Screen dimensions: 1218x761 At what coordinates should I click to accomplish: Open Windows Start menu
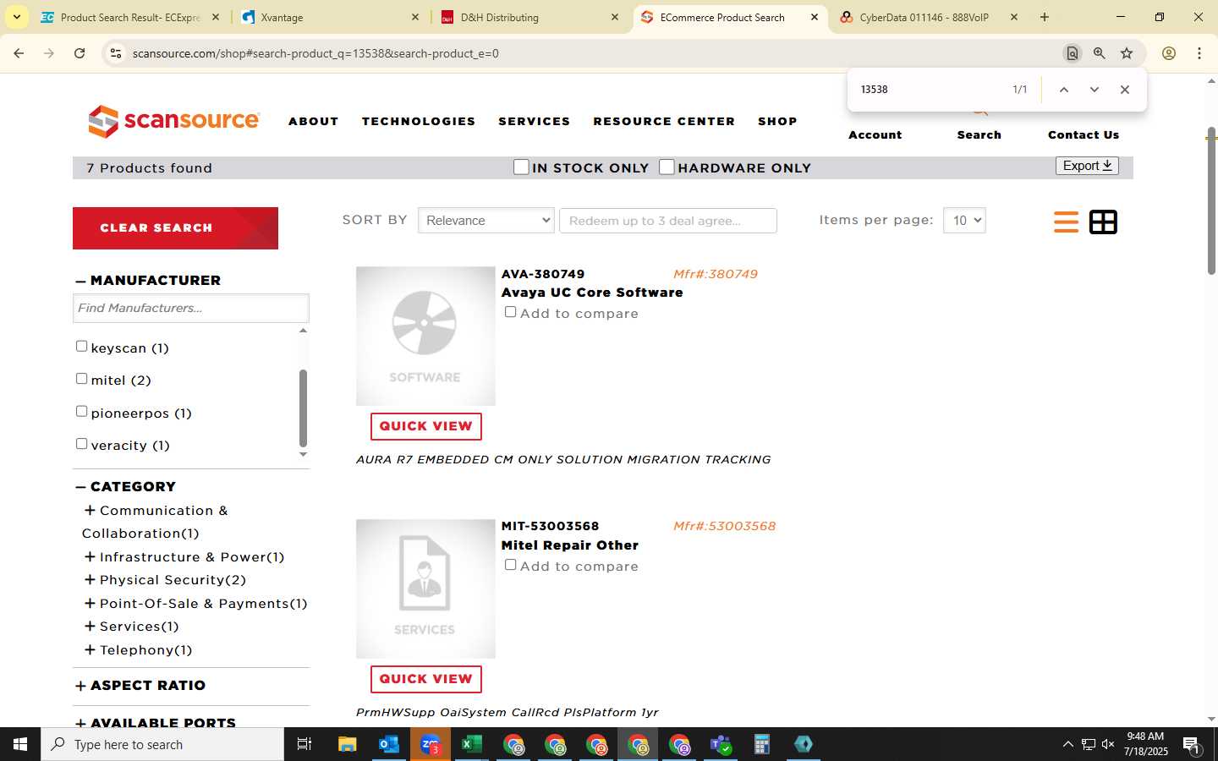click(x=20, y=744)
